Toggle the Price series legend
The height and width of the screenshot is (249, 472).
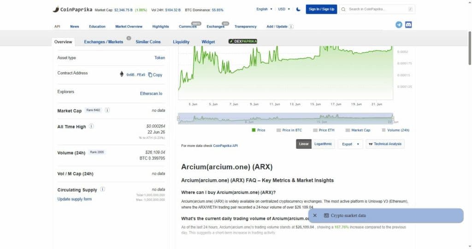(259, 130)
